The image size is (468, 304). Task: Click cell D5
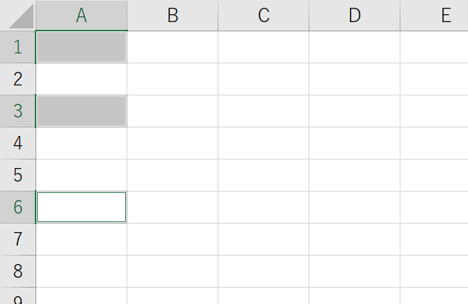coord(355,175)
